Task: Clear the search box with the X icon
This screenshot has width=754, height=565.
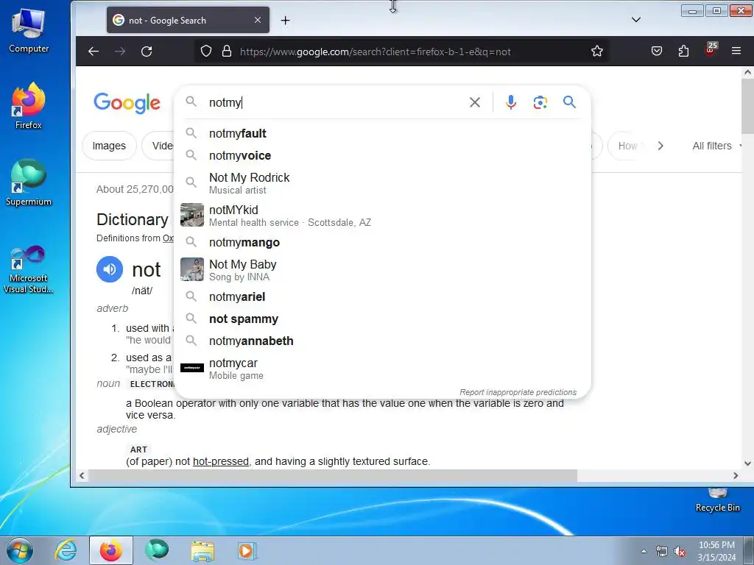Action: coord(475,102)
